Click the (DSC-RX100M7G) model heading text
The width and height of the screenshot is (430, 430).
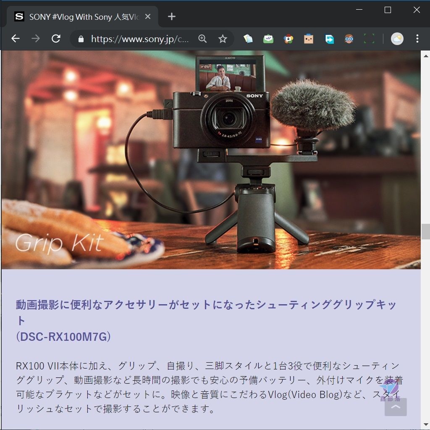(63, 337)
